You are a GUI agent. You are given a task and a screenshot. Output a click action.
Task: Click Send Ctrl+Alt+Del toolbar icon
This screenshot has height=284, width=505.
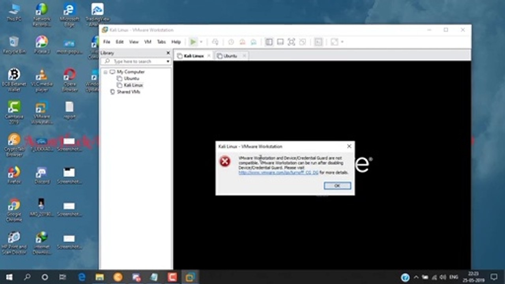click(x=215, y=42)
